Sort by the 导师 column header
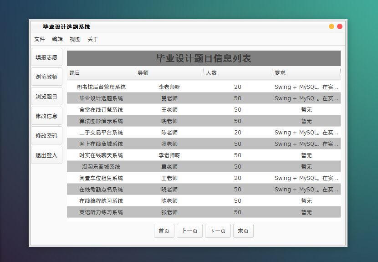 169,72
